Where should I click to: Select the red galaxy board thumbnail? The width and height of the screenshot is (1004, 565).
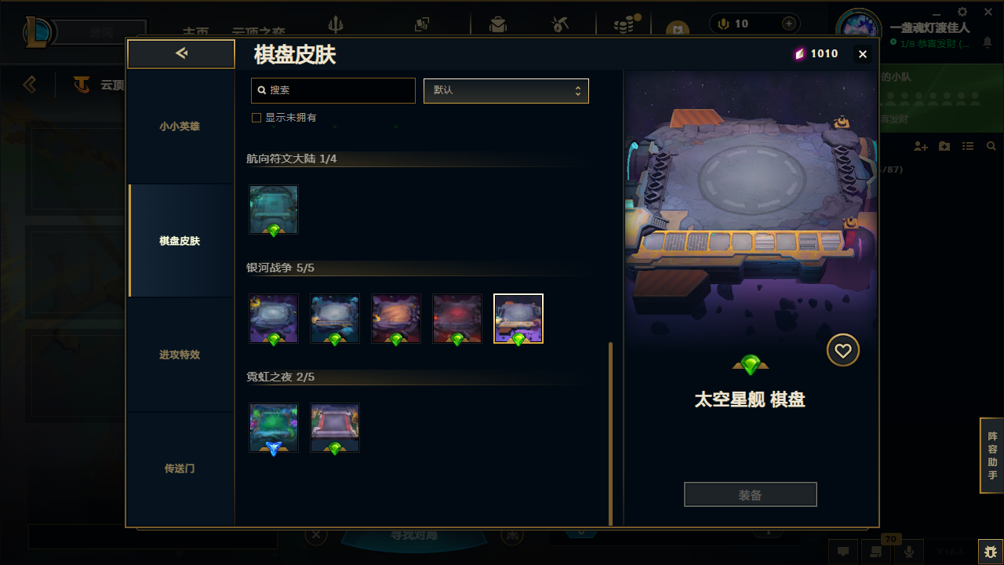(457, 319)
